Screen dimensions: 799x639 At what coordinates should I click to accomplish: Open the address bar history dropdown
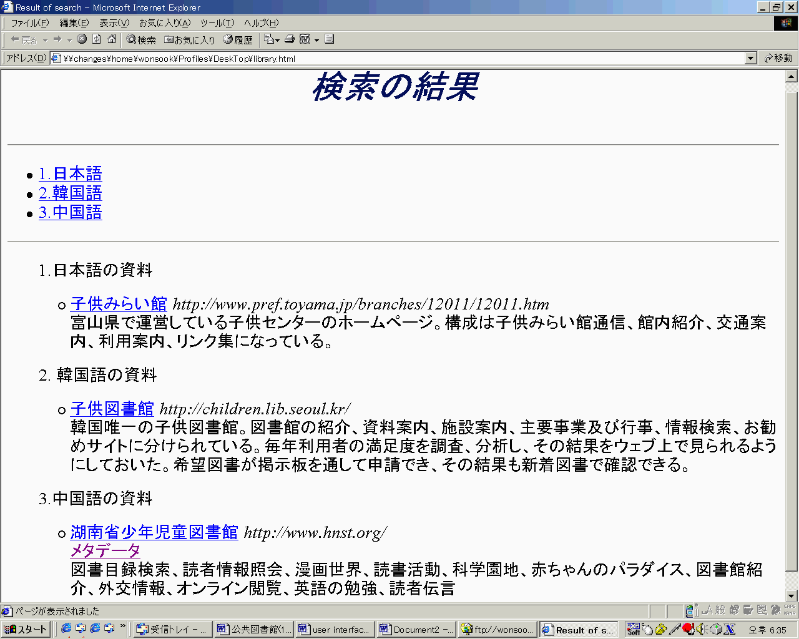(752, 57)
